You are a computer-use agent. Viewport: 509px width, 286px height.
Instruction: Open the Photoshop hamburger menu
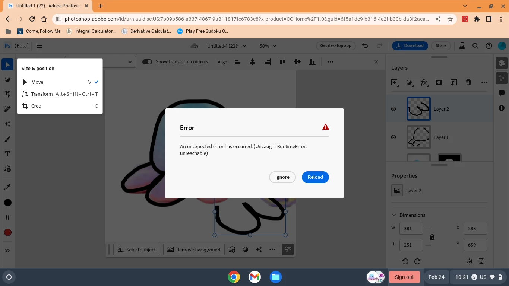click(x=39, y=46)
